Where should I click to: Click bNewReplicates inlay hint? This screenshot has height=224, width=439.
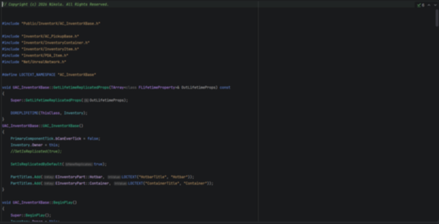[x=79, y=164]
